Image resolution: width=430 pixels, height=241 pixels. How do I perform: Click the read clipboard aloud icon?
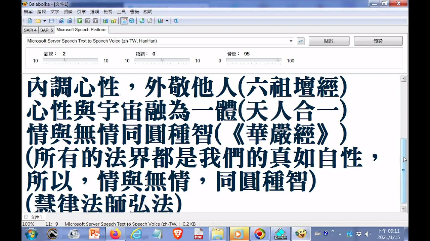click(x=105, y=21)
